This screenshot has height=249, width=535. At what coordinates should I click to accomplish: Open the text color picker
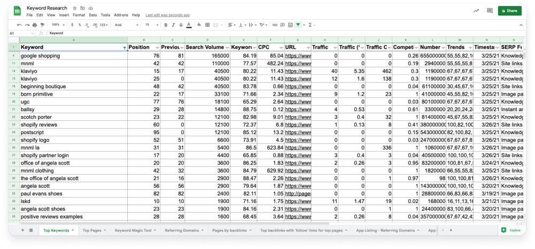click(189, 25)
